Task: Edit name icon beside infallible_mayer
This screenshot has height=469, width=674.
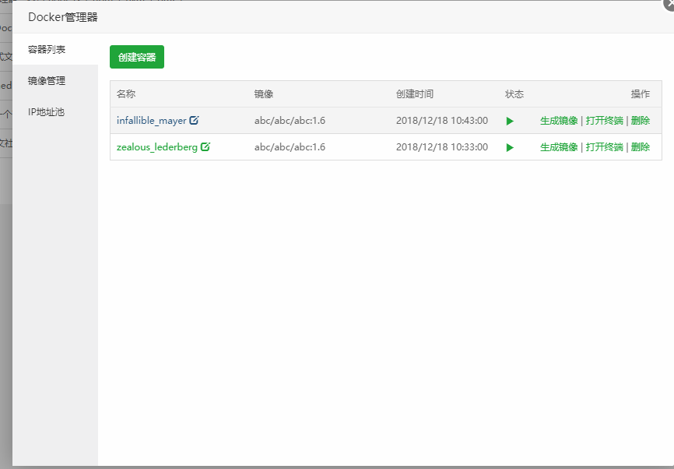Action: [194, 121]
